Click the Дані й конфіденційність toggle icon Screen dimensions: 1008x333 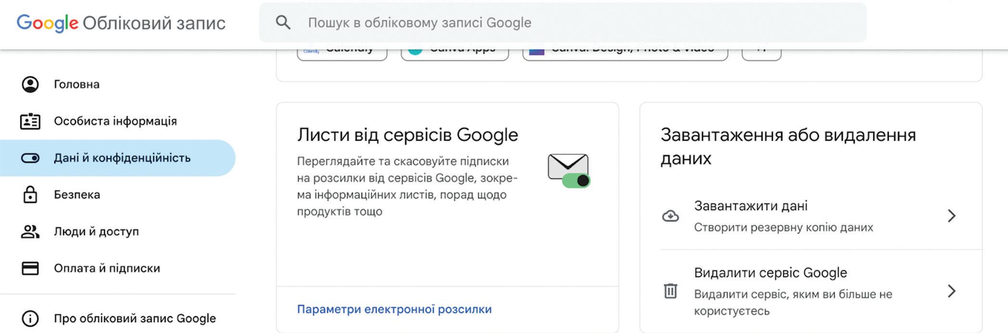30,158
